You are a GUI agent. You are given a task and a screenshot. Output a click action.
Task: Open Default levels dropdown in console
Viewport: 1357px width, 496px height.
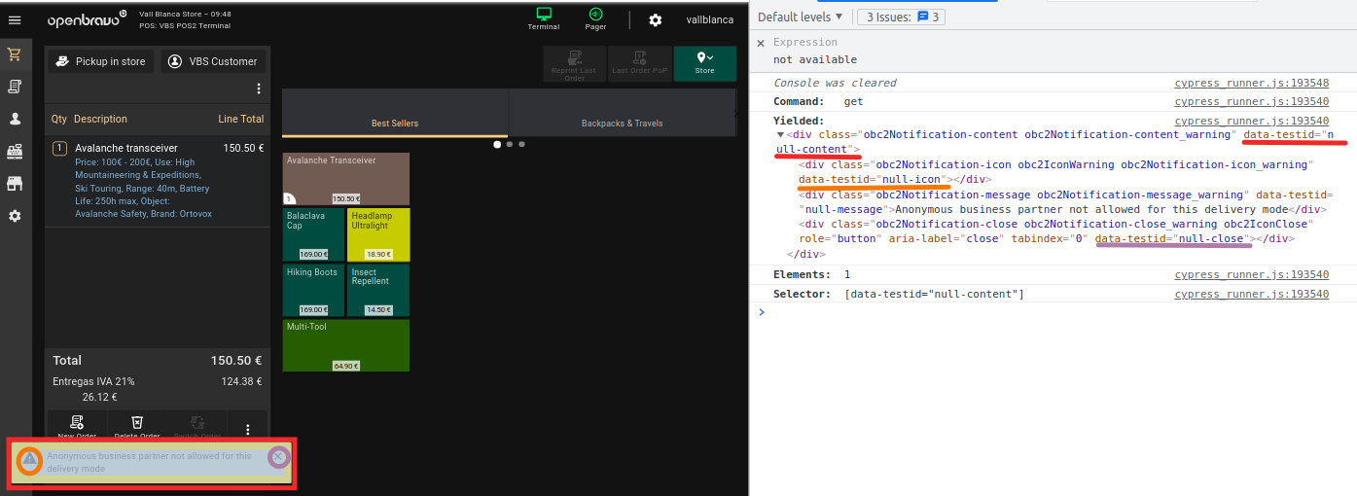pyautogui.click(x=800, y=17)
